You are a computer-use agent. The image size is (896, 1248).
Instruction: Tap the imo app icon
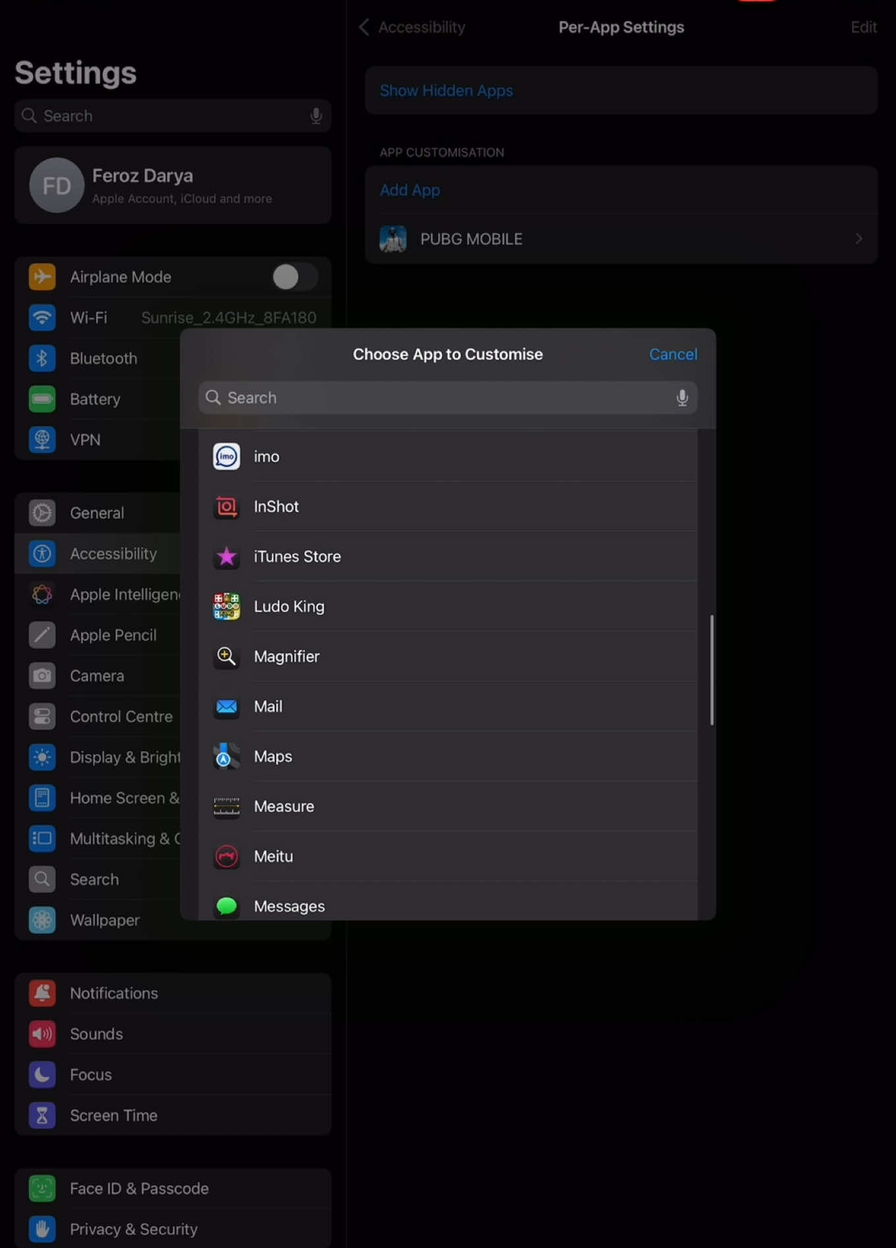coord(226,457)
